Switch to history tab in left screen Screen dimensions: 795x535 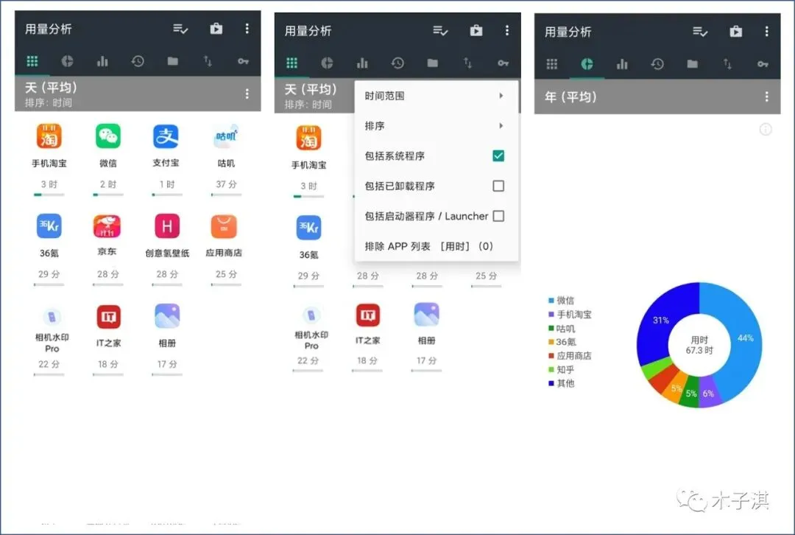pyautogui.click(x=138, y=61)
